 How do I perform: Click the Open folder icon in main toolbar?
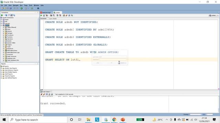5,8
